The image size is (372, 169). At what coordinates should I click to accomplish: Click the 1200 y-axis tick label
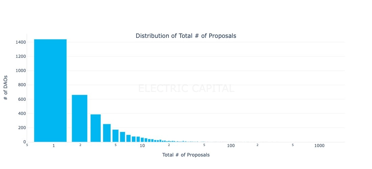tap(20, 56)
